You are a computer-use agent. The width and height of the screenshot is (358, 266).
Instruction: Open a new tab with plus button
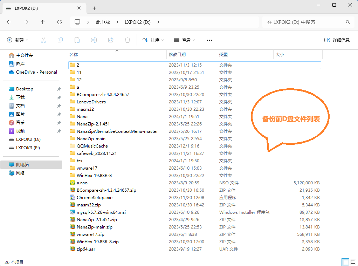point(94,8)
